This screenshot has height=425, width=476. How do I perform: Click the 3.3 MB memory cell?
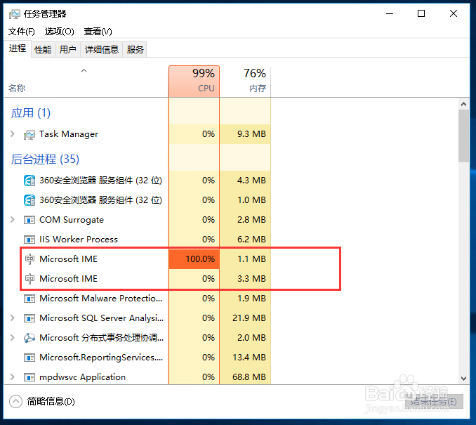(245, 279)
